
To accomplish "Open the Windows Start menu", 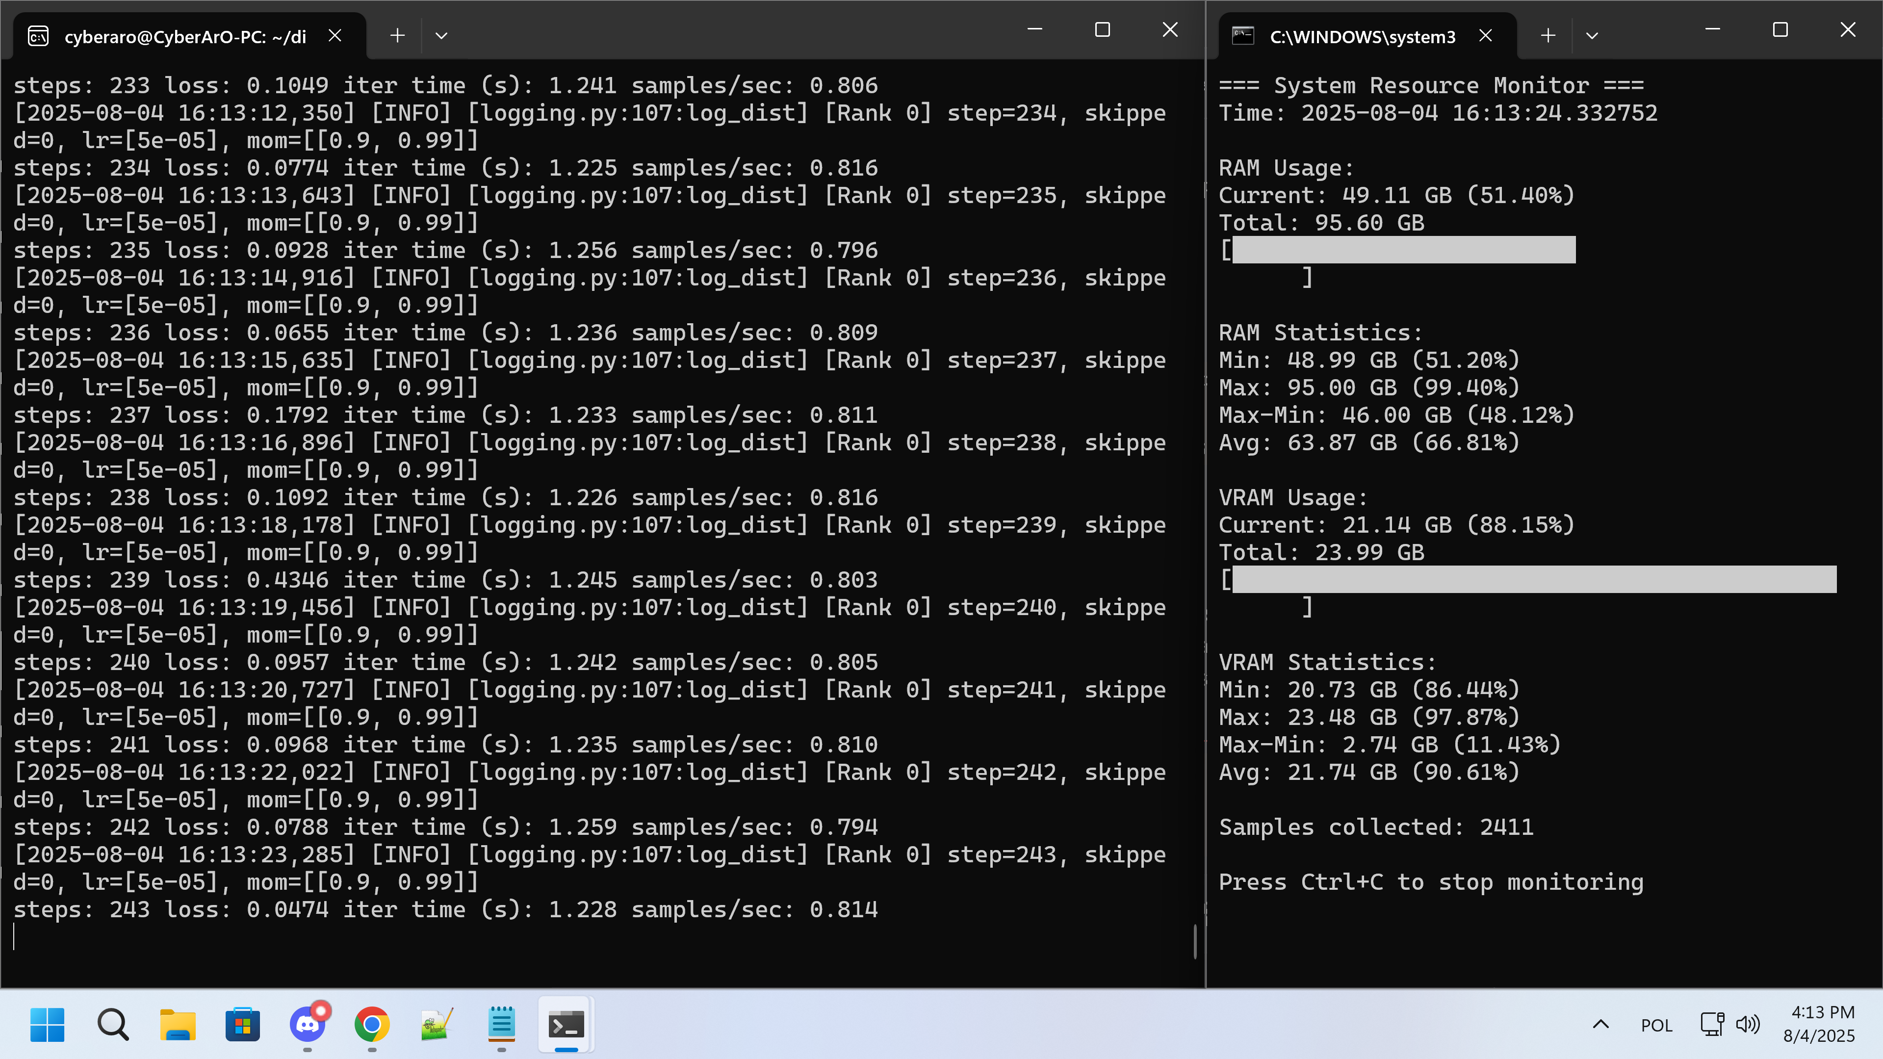I will pyautogui.click(x=48, y=1025).
